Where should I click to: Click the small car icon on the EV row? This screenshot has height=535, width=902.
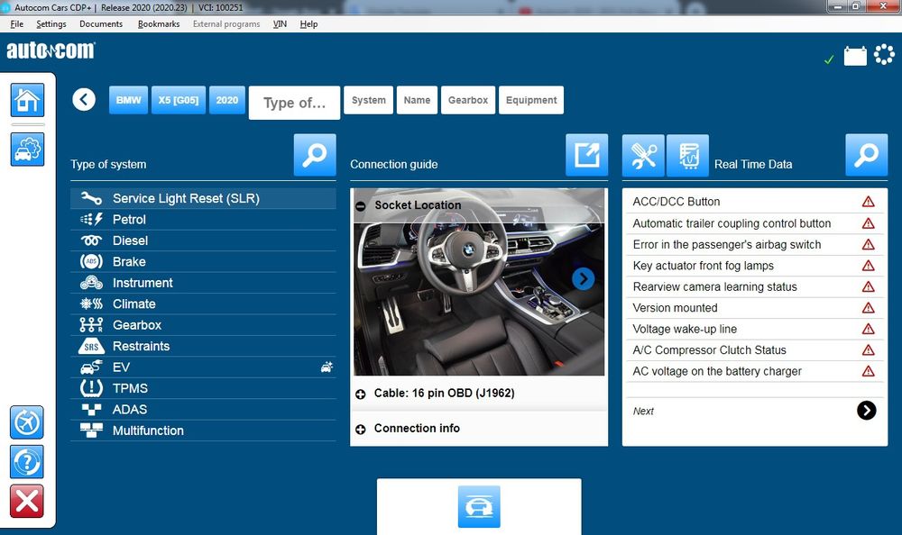(x=327, y=367)
